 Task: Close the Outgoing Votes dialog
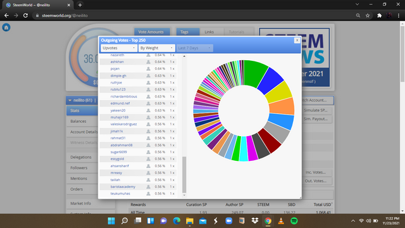tap(297, 41)
